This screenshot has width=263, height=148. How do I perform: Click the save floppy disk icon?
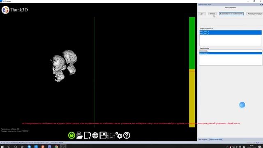click(x=103, y=135)
